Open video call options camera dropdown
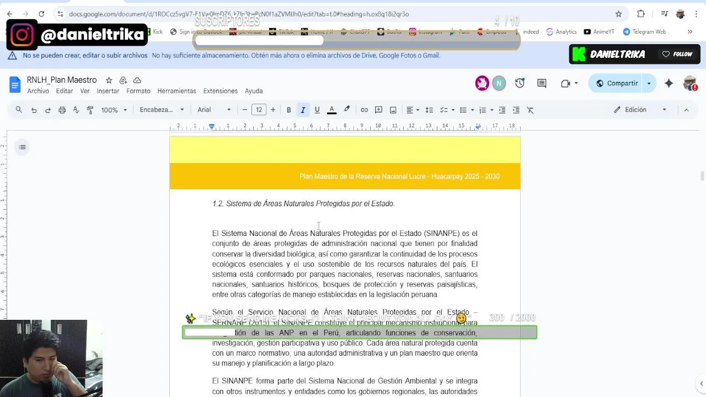This screenshot has height=397, width=706. coord(569,83)
